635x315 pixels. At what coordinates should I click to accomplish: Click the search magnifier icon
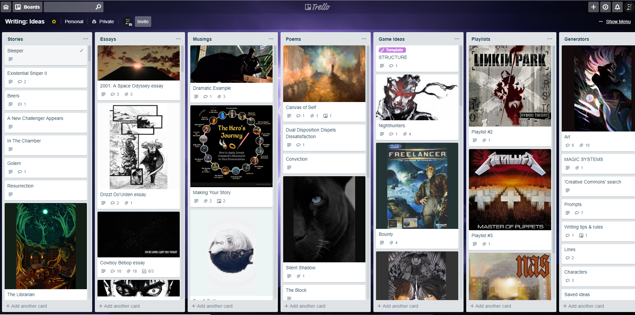98,7
